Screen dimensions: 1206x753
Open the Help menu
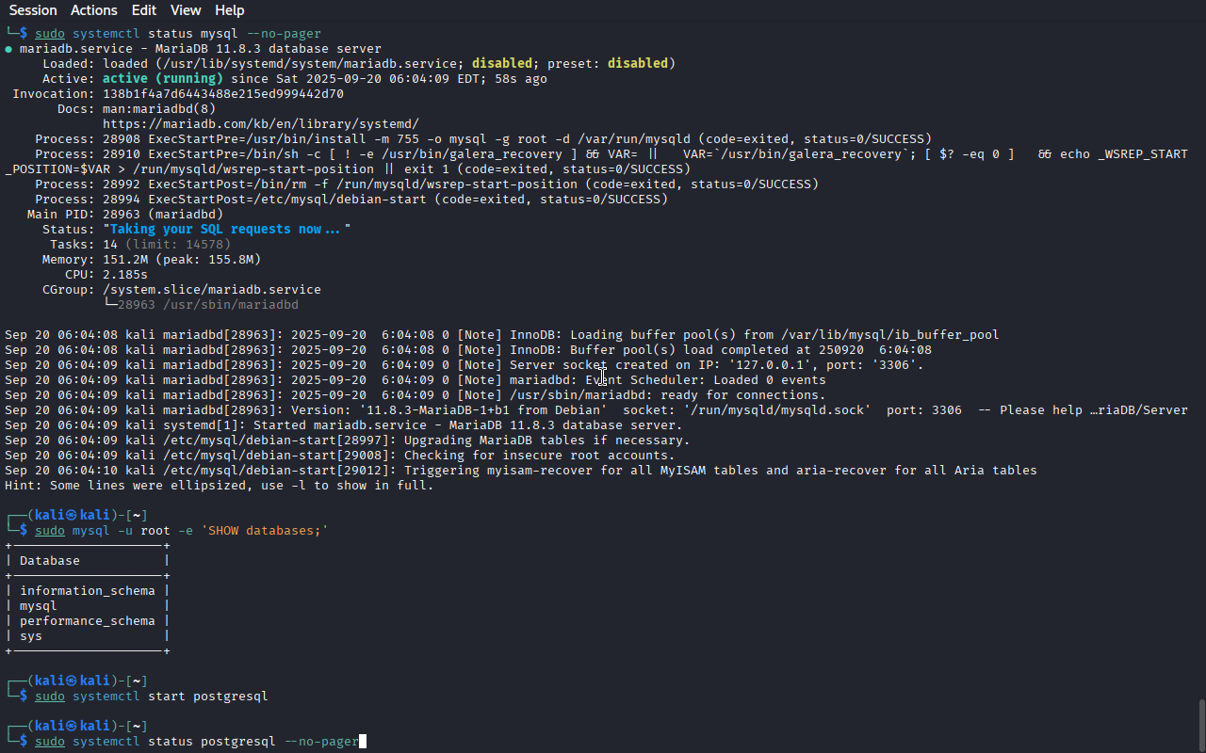point(229,10)
